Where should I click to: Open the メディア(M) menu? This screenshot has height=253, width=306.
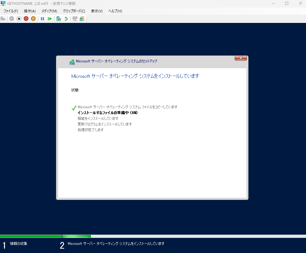point(49,11)
